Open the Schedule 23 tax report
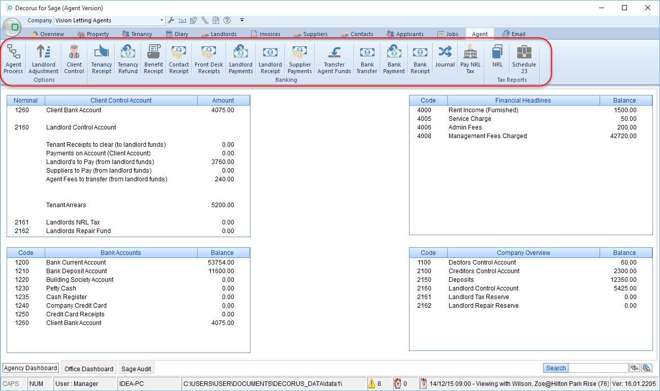The height and width of the screenshot is (391, 660). pyautogui.click(x=524, y=59)
